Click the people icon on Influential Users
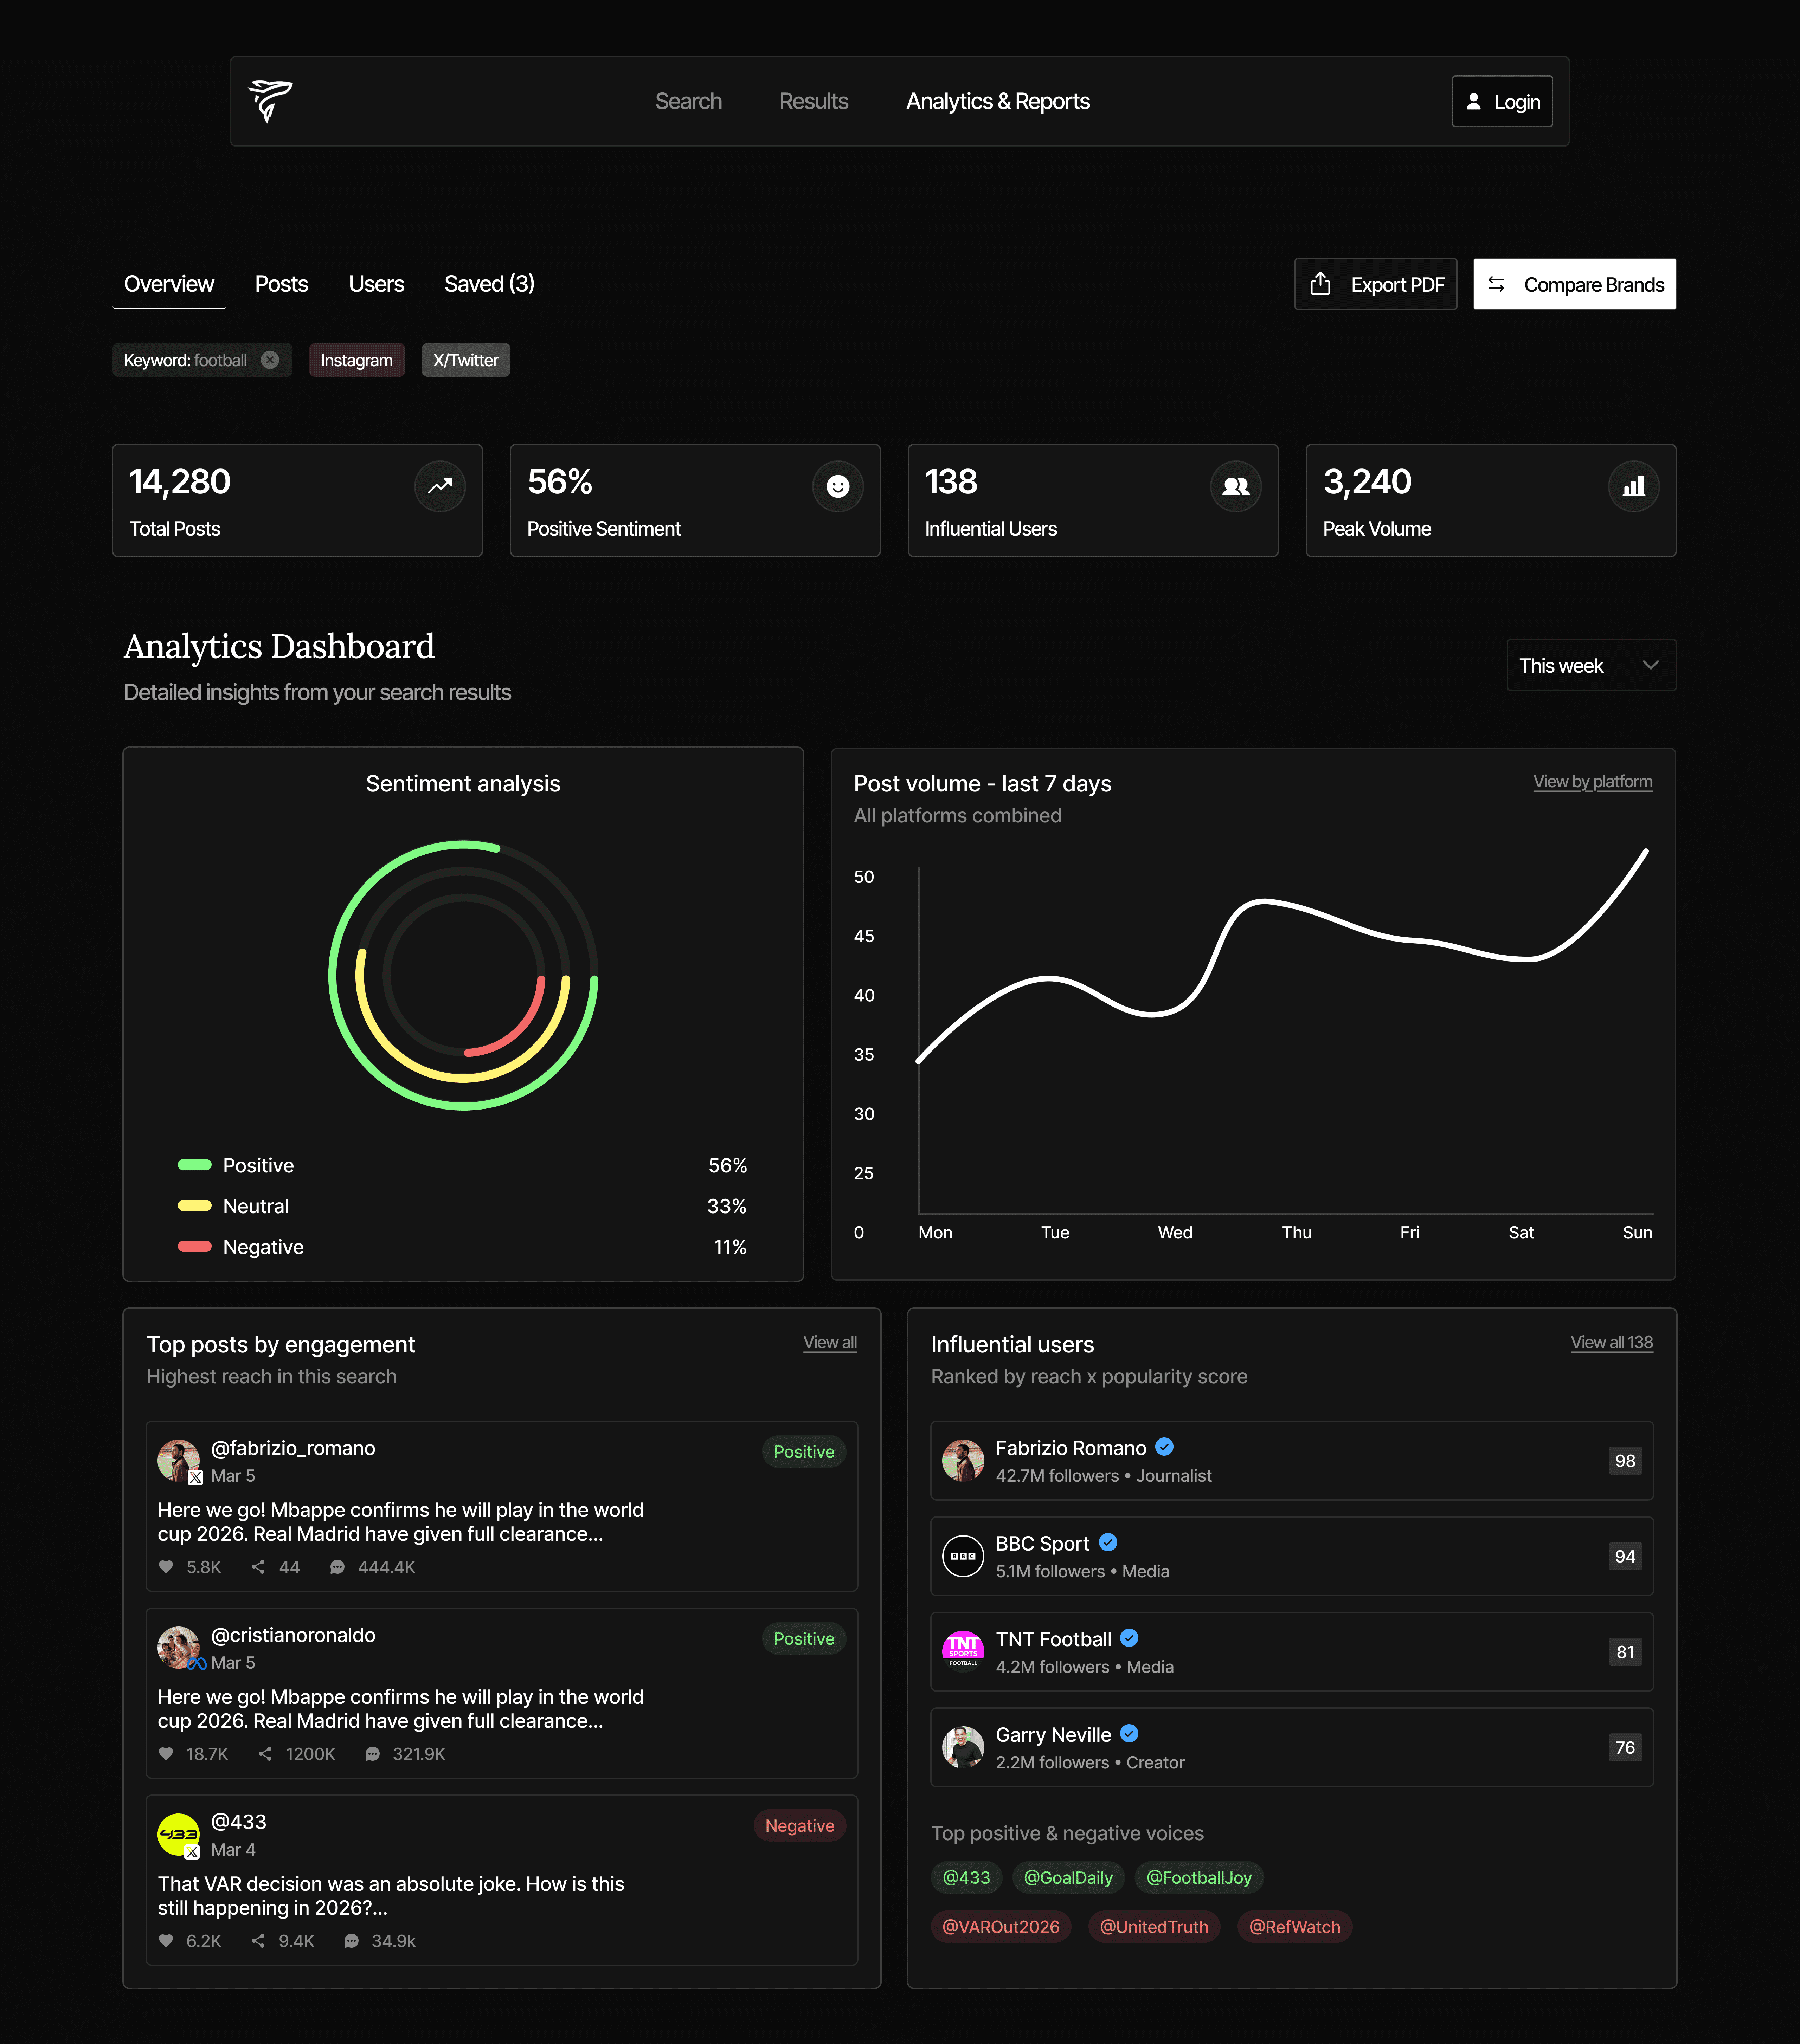This screenshot has width=1800, height=2044. coord(1236,486)
